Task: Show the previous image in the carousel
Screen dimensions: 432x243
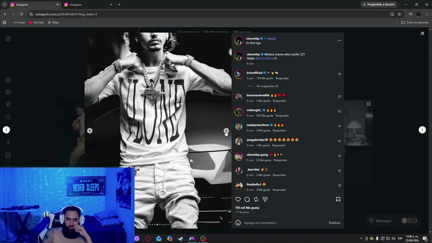Action: point(90,131)
